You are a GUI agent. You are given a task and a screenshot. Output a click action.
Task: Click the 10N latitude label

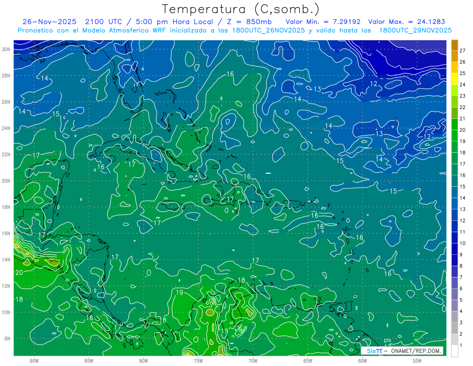(6, 312)
